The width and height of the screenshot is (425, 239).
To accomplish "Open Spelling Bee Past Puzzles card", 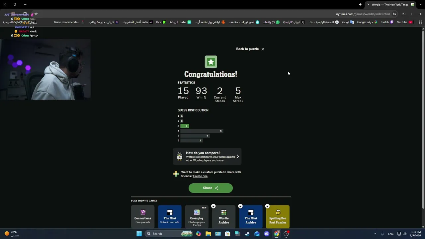I will pyautogui.click(x=278, y=217).
